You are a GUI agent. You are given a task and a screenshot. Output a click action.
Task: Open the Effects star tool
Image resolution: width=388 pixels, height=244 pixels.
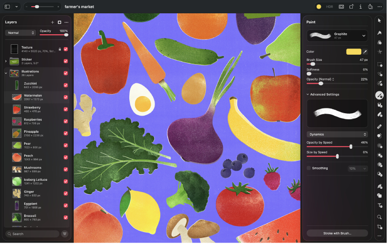380,52
